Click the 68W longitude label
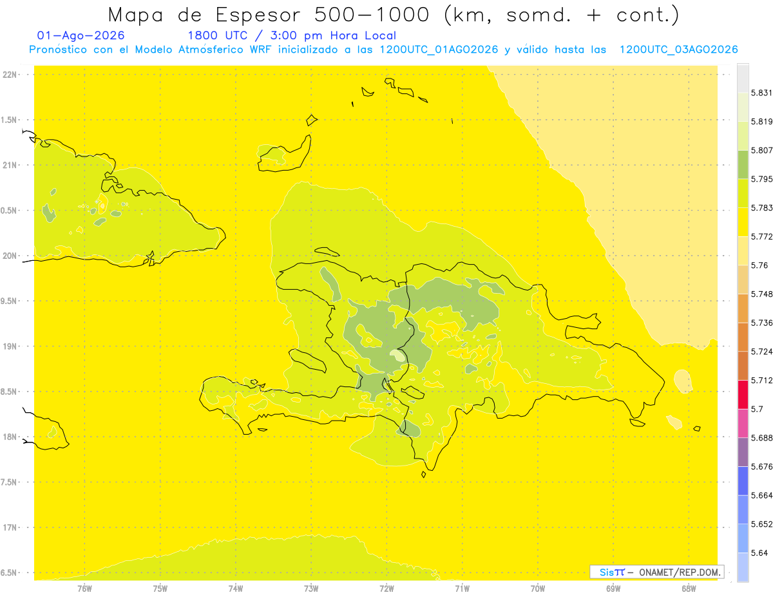This screenshot has height=597, width=773. [689, 588]
